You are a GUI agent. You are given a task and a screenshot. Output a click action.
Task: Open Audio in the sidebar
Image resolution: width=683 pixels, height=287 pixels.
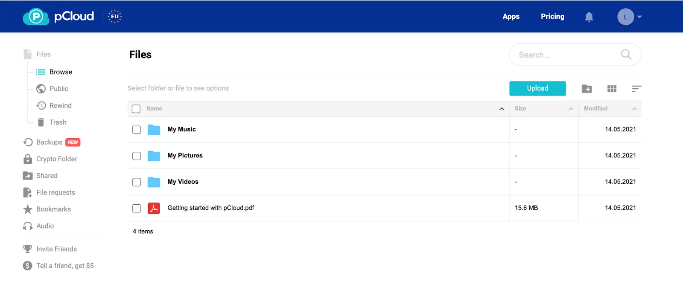[45, 226]
